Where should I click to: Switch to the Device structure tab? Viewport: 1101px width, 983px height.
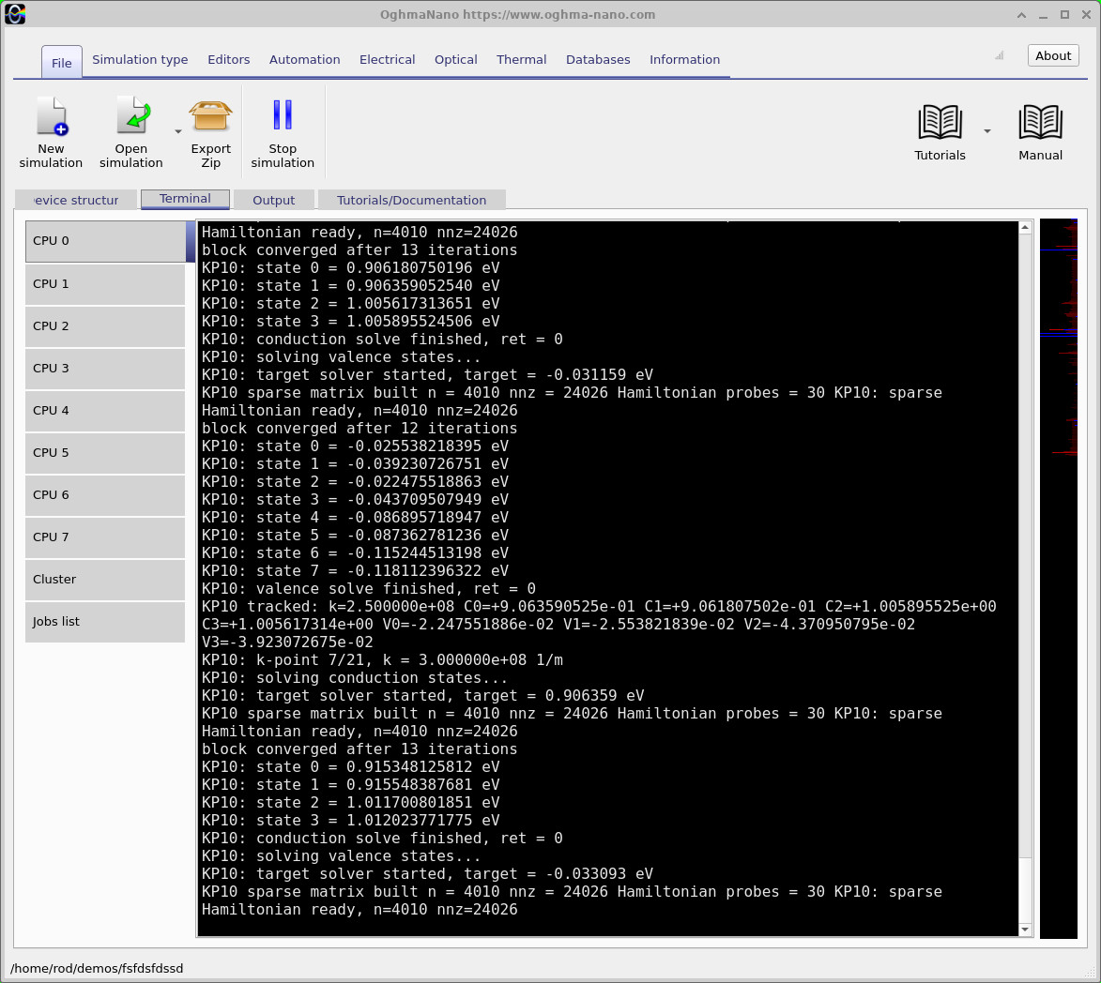pyautogui.click(x=76, y=200)
